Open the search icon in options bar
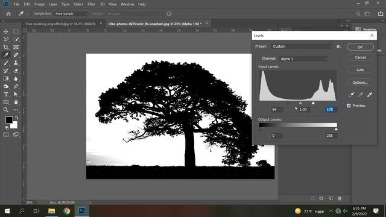 click(x=358, y=14)
